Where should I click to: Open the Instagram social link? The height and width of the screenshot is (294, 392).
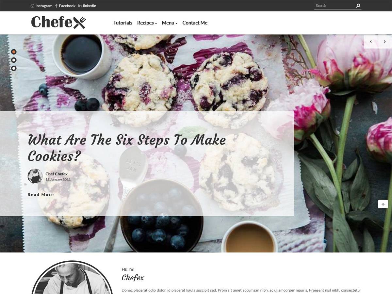(41, 6)
